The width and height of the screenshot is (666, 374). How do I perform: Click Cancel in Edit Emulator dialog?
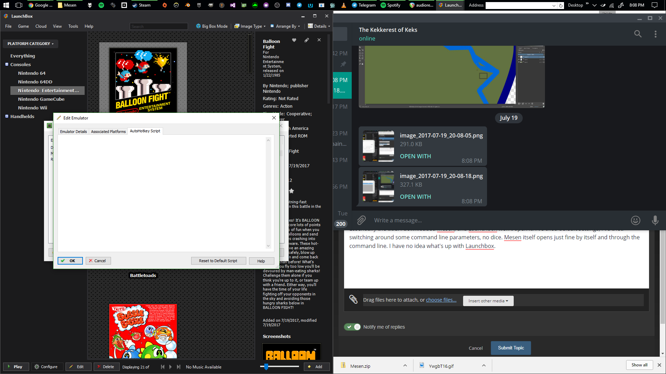pyautogui.click(x=98, y=261)
